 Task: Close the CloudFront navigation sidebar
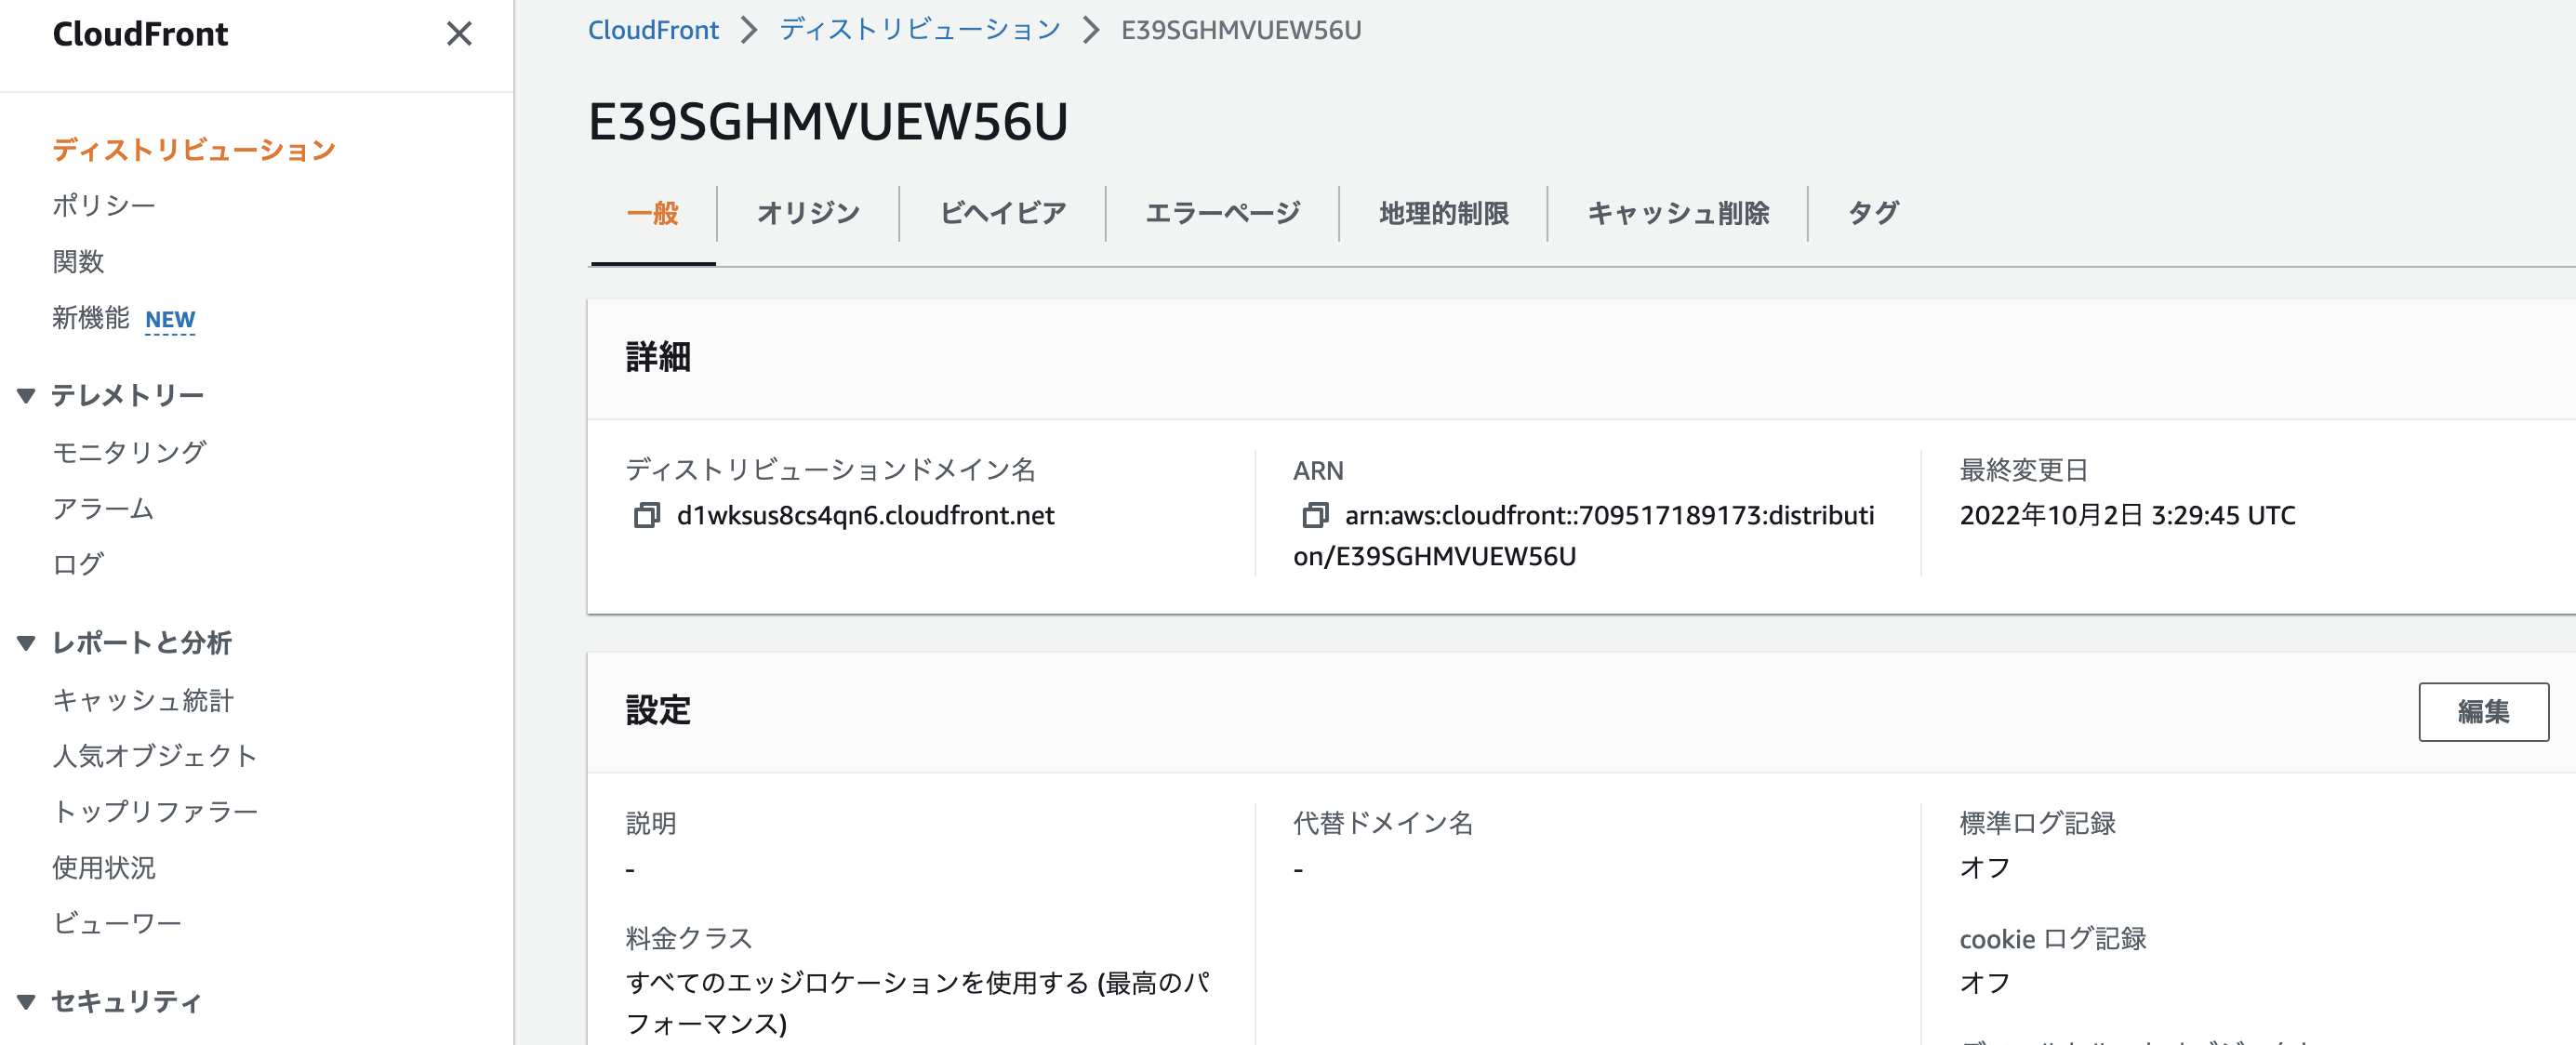(459, 34)
